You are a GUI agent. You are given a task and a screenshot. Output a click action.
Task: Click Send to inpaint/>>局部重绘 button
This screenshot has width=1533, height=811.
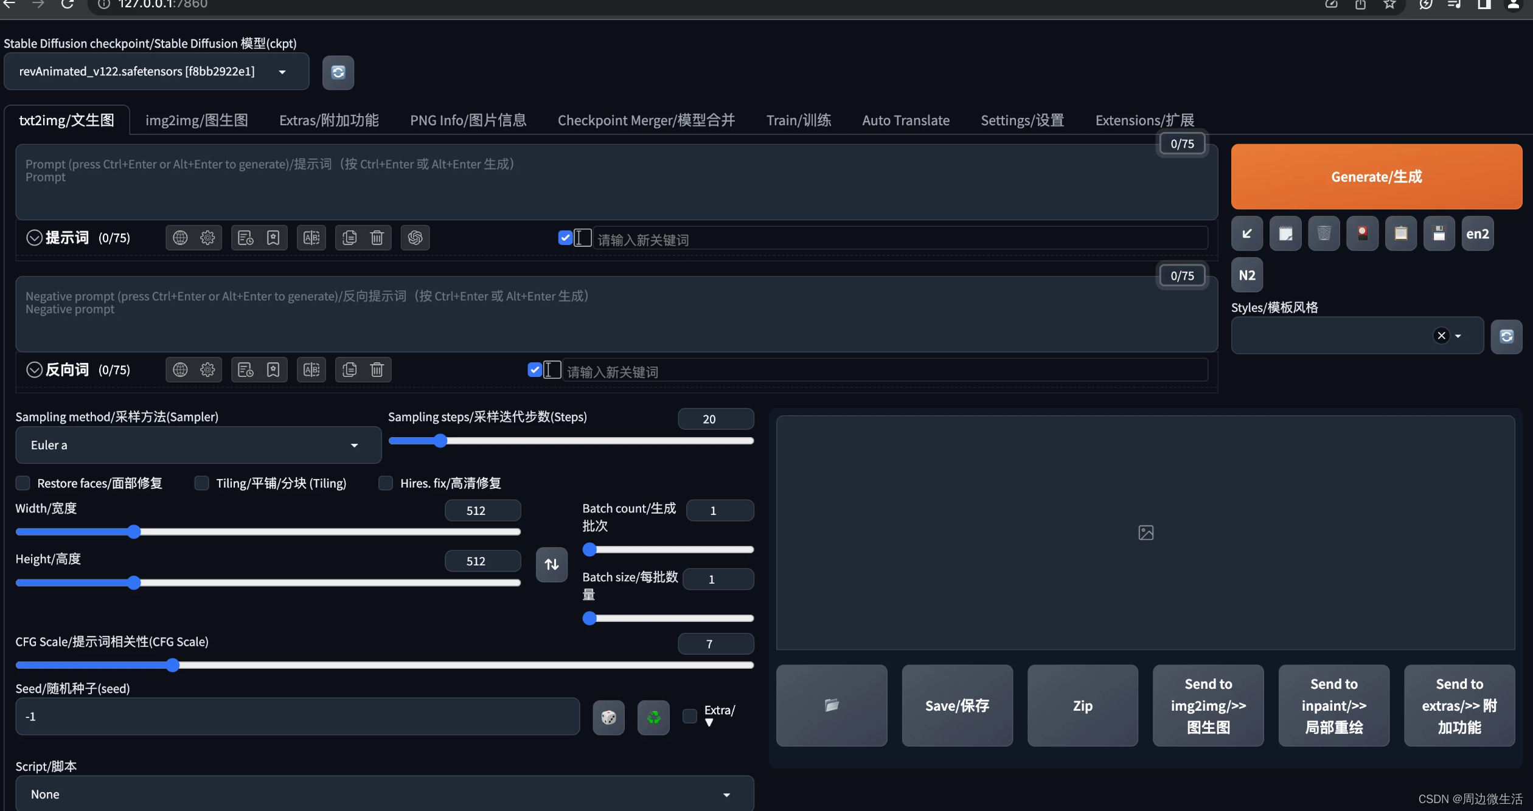pyautogui.click(x=1334, y=705)
